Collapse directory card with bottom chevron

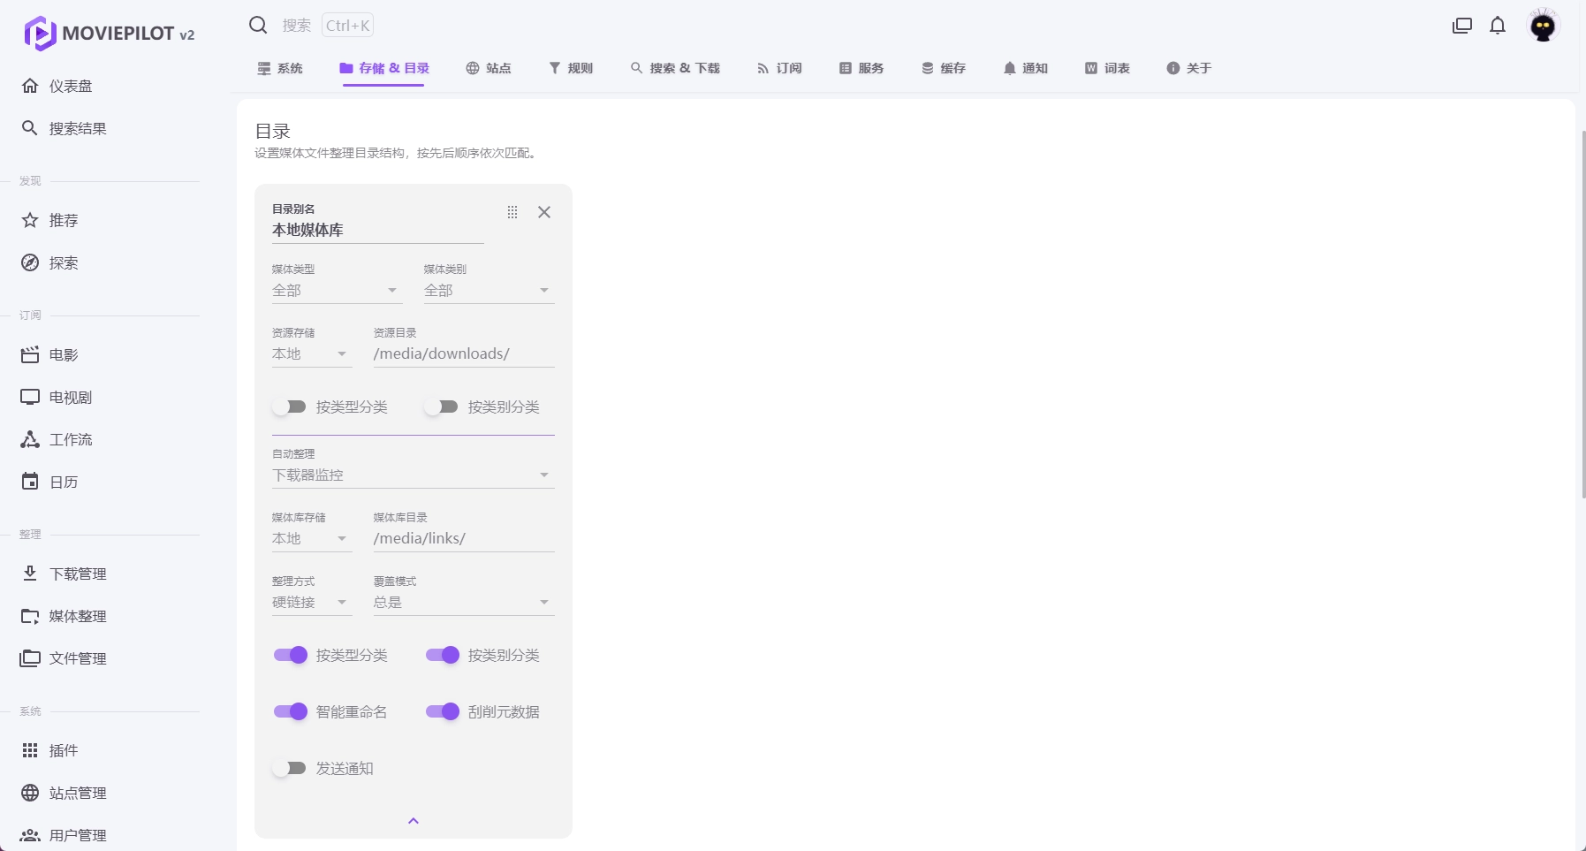click(x=414, y=821)
